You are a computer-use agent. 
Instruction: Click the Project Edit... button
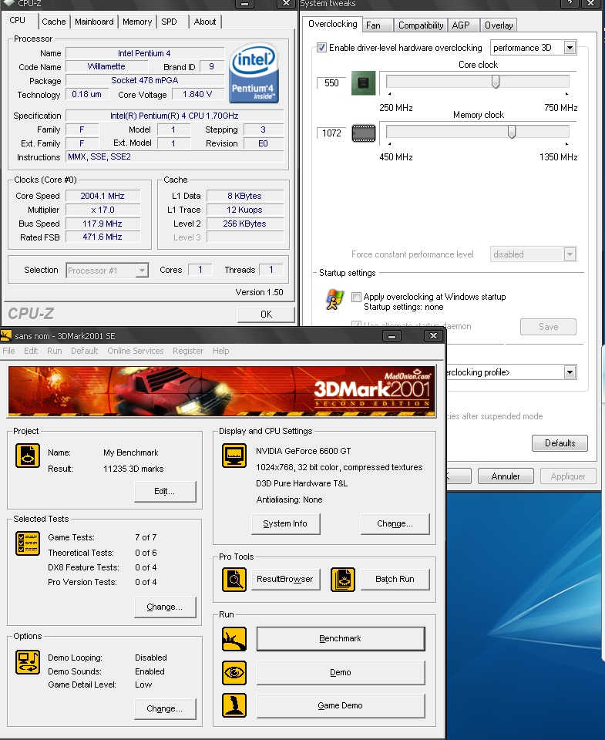coord(165,491)
